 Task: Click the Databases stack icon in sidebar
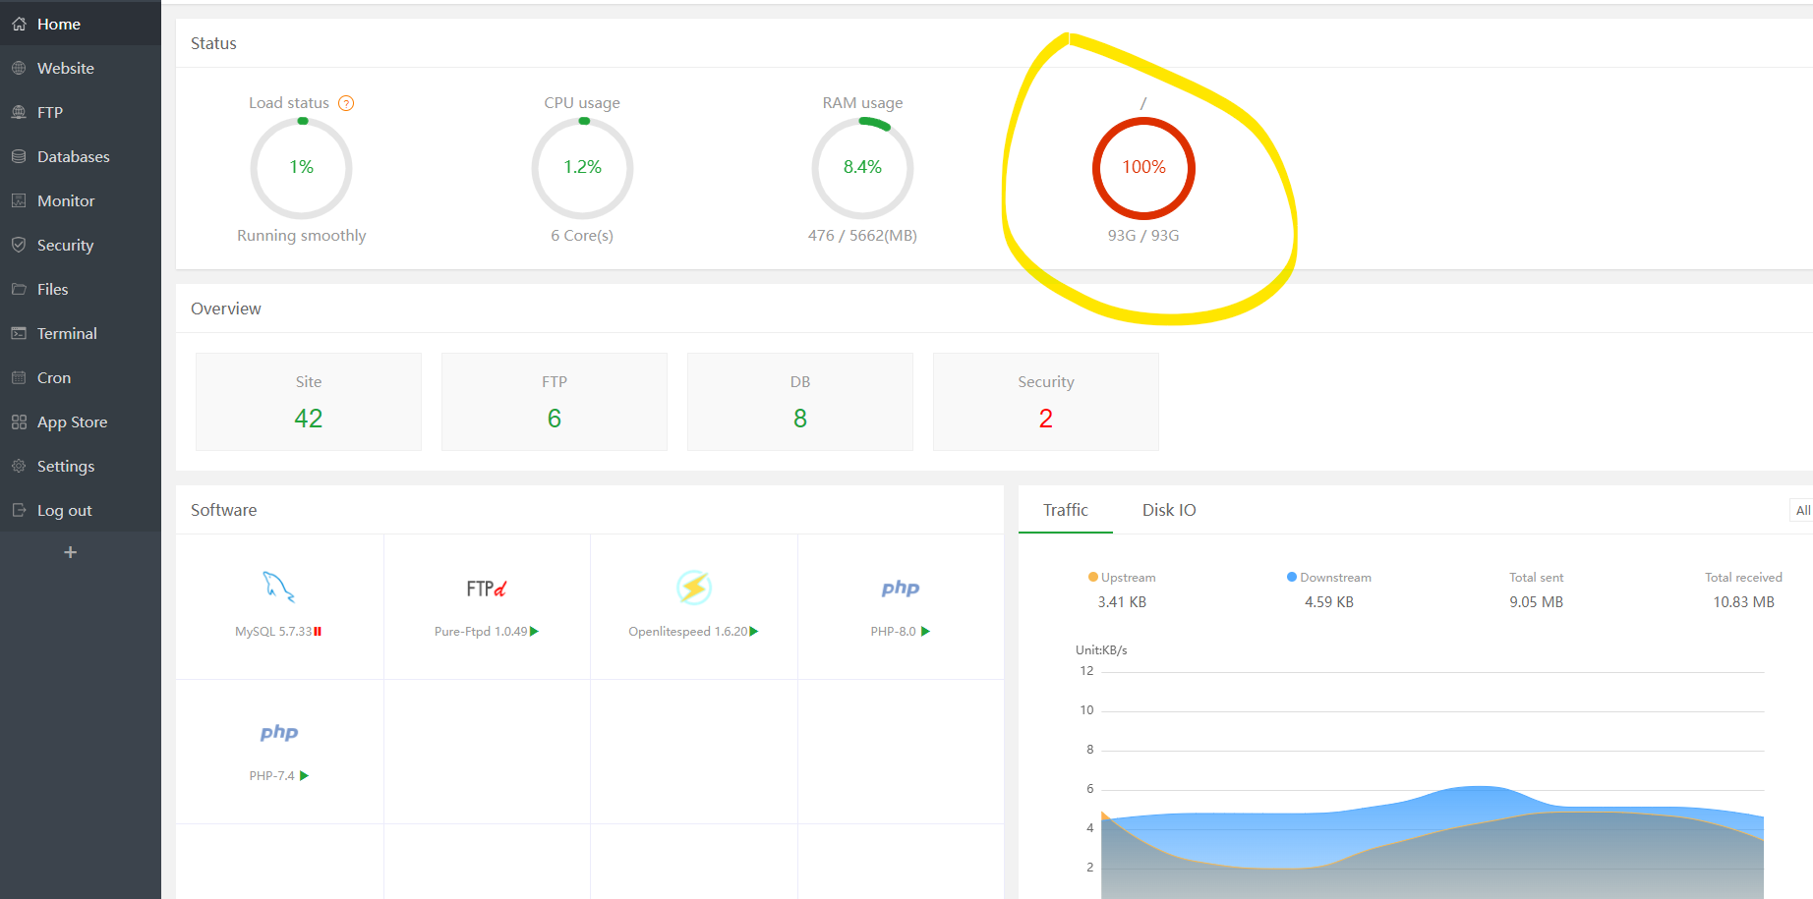point(19,156)
